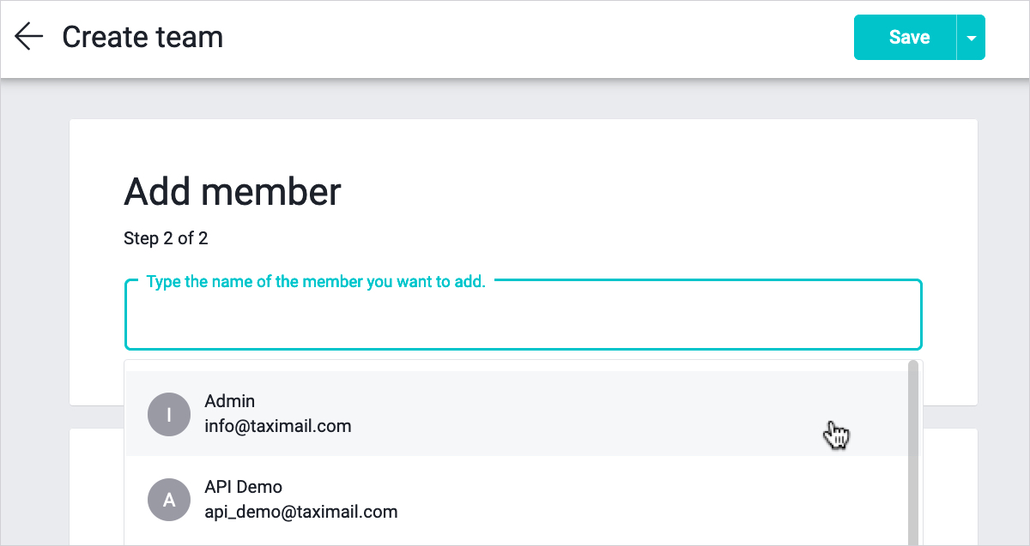Click the Save button
Image resolution: width=1030 pixels, height=546 pixels.
pyautogui.click(x=908, y=37)
